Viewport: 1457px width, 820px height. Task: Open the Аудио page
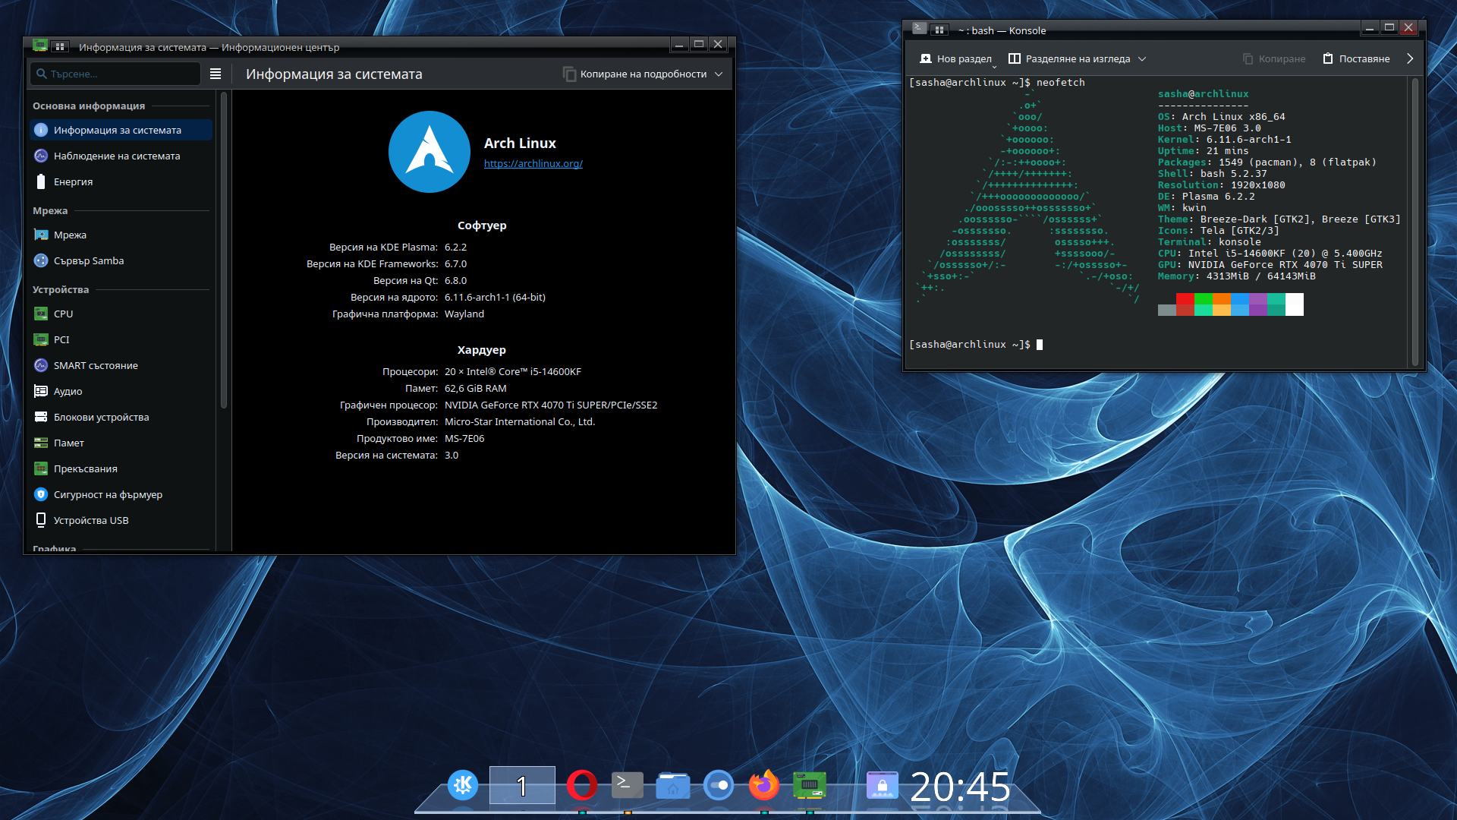click(121, 391)
